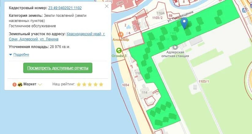The width and height of the screenshot is (252, 134).
Task: Select parcel labeled 1034 on map
Action: pos(125,85)
